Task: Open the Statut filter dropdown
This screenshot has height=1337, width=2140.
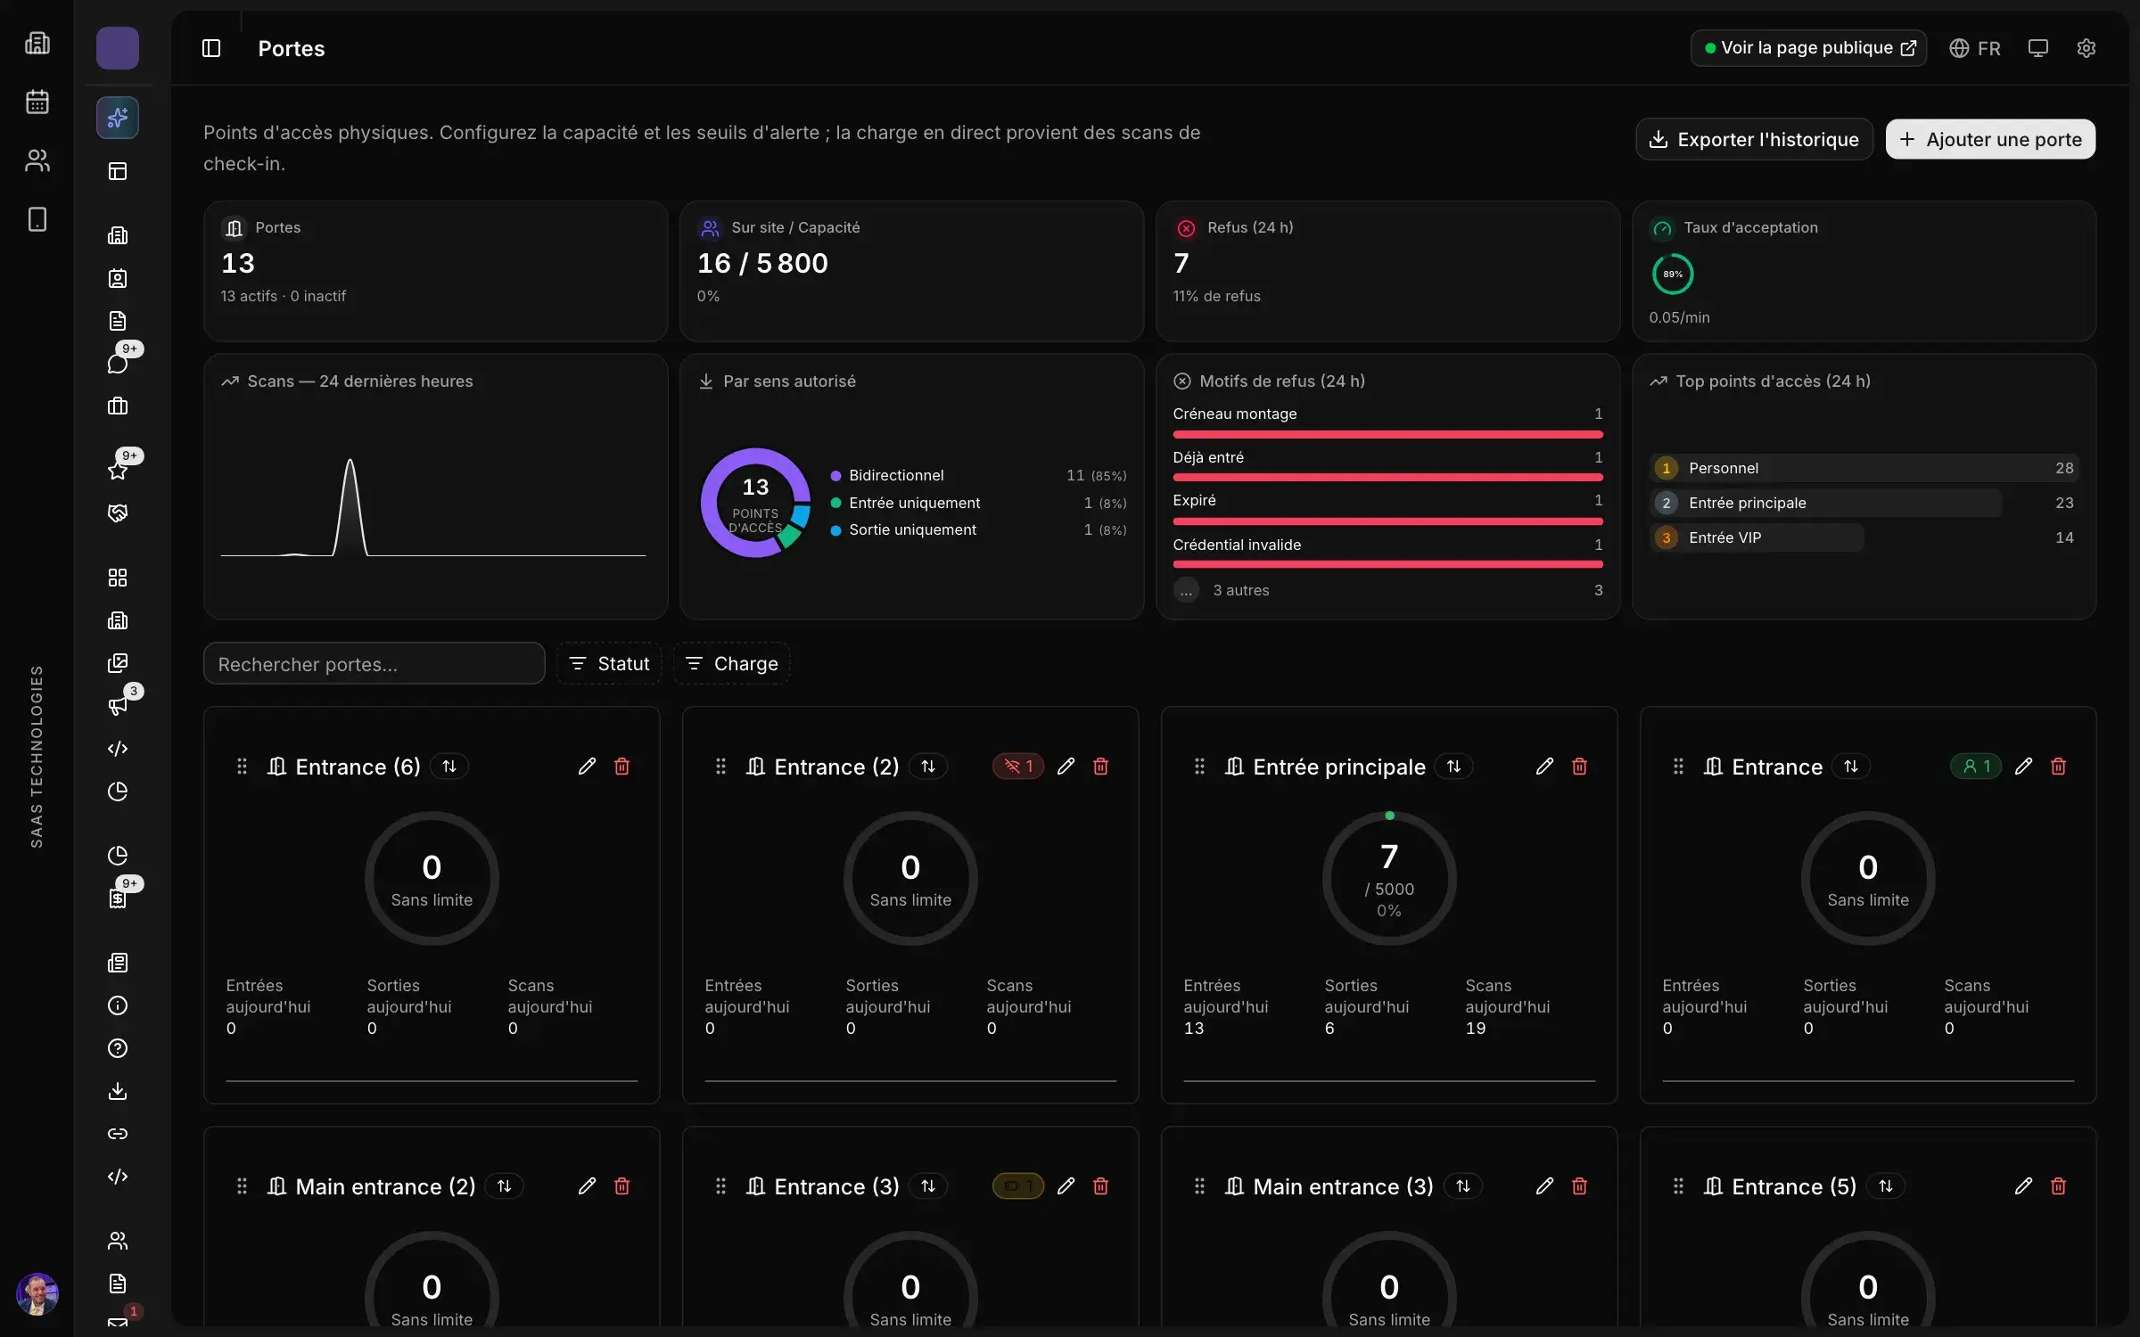Action: (x=609, y=663)
